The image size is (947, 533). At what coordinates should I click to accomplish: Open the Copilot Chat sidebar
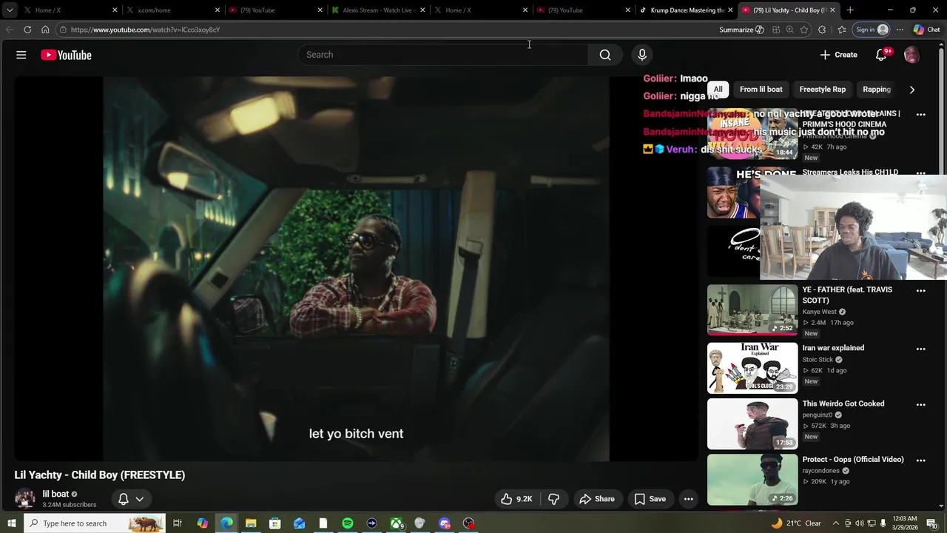927,30
